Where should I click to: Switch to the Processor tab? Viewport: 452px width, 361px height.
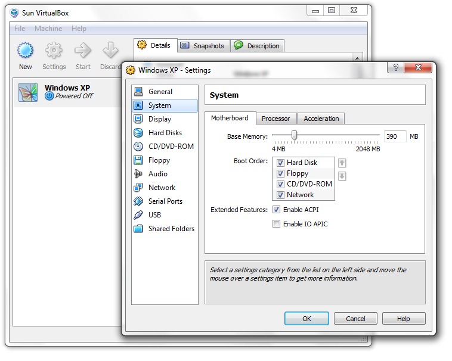[275, 119]
